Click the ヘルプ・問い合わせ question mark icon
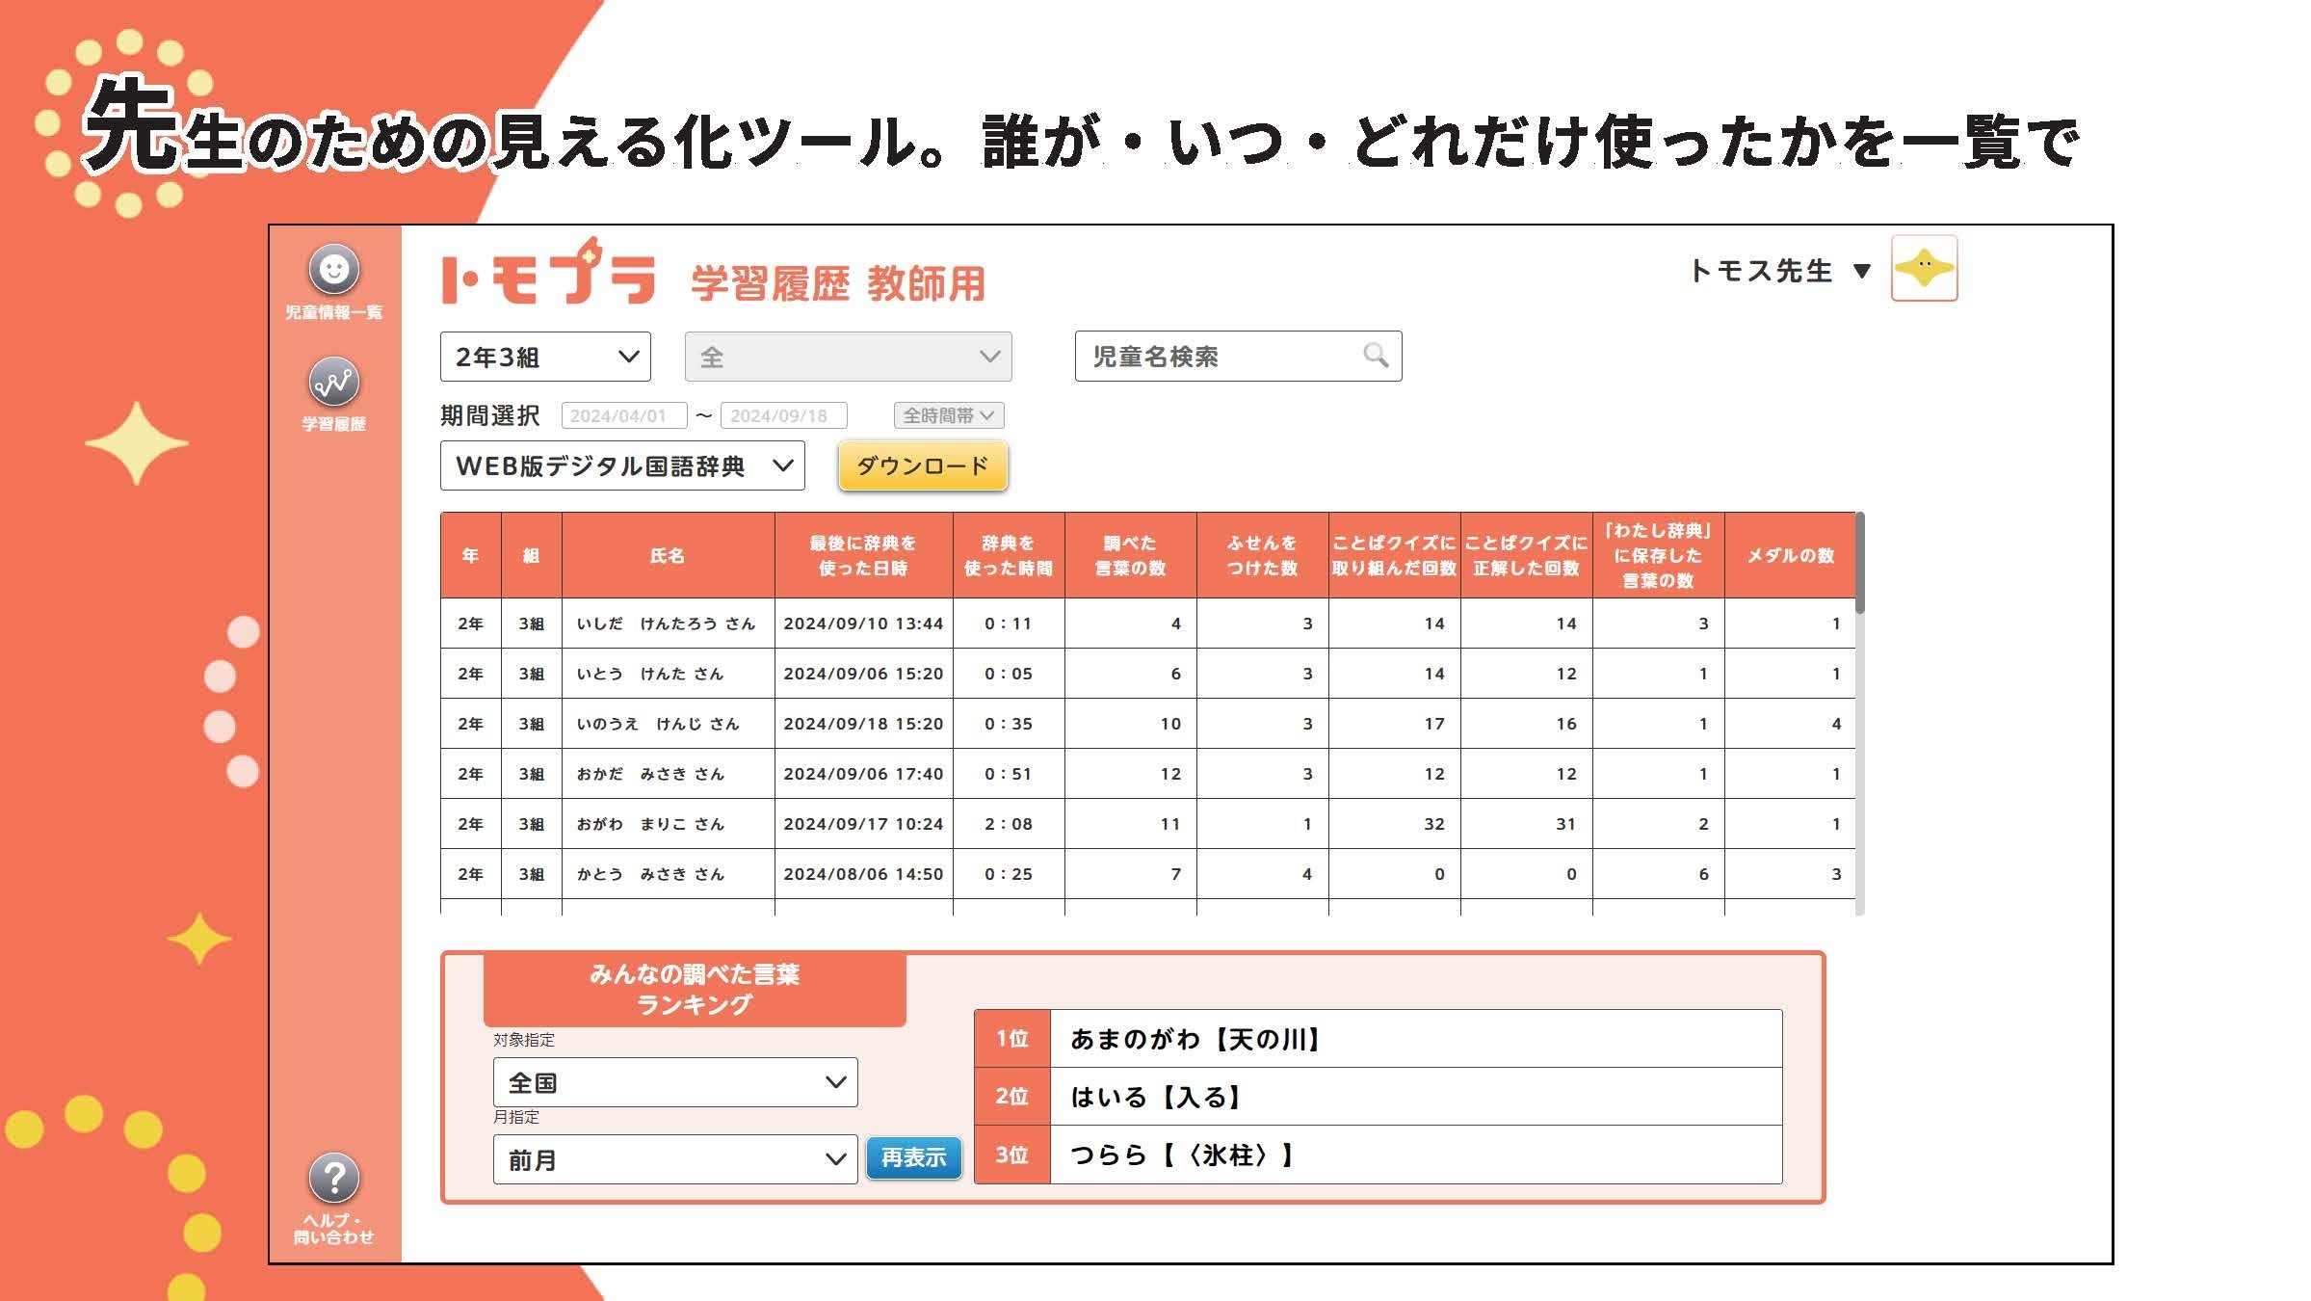 point(333,1178)
